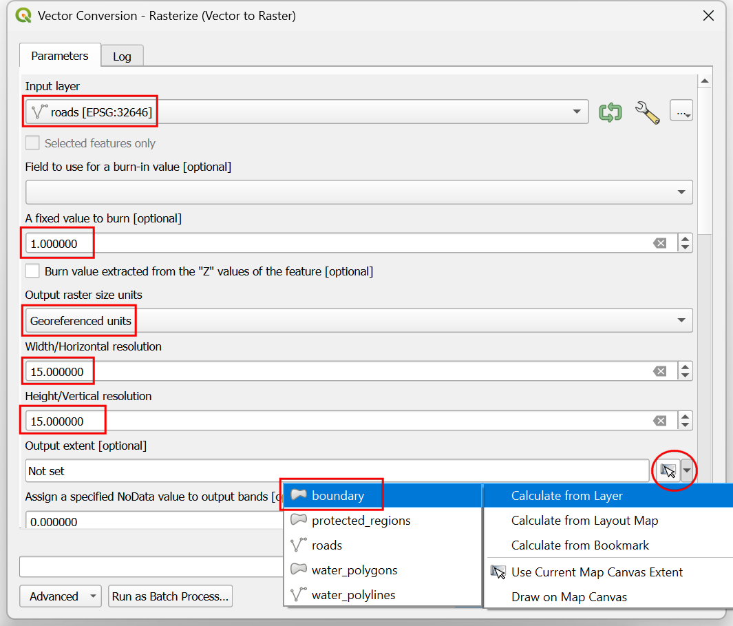The width and height of the screenshot is (733, 626).
Task: Click the output extent map canvas icon
Action: [668, 471]
